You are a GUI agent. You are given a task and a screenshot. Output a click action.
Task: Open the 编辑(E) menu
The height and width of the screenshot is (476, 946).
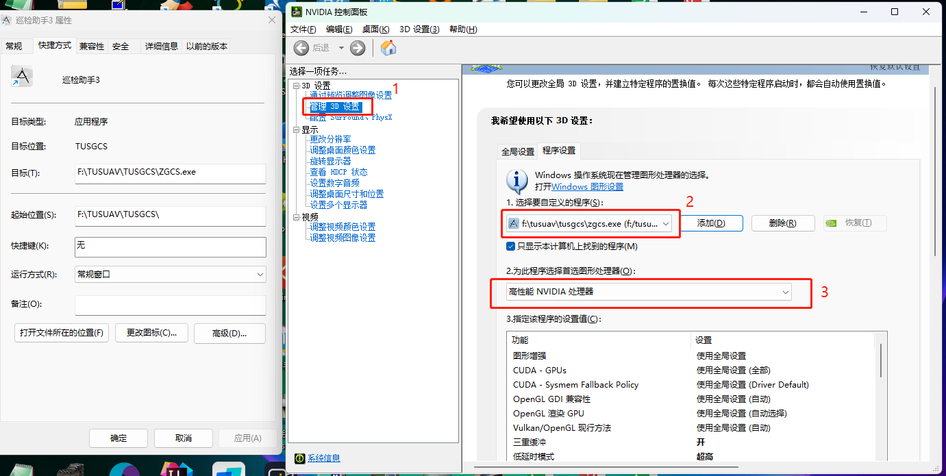click(339, 29)
